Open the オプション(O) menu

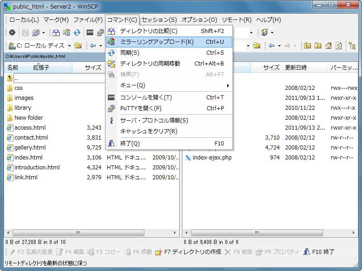[199, 20]
